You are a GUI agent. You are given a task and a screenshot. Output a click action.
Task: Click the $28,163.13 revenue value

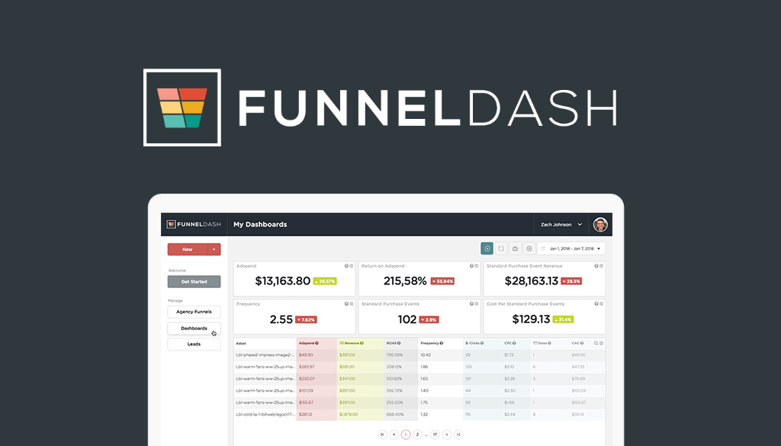point(532,281)
